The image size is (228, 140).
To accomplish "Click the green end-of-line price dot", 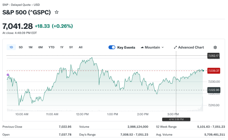I will coord(203,71).
